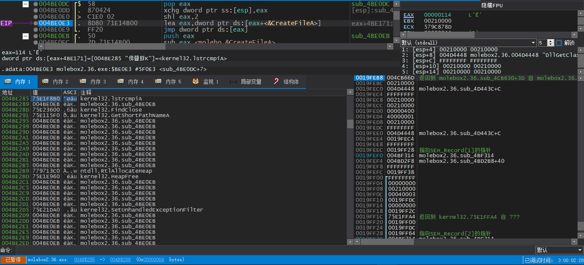Collapse the function block at 004BE0EB
Viewport: 584px width, 265px height.
pos(26,36)
